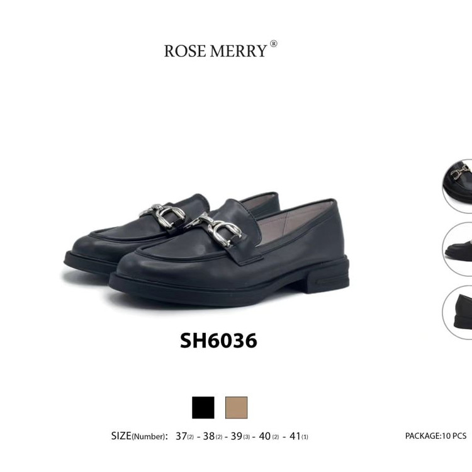Click the rear shoe's silver buckle
The width and height of the screenshot is (472, 472).
[x=162, y=215]
